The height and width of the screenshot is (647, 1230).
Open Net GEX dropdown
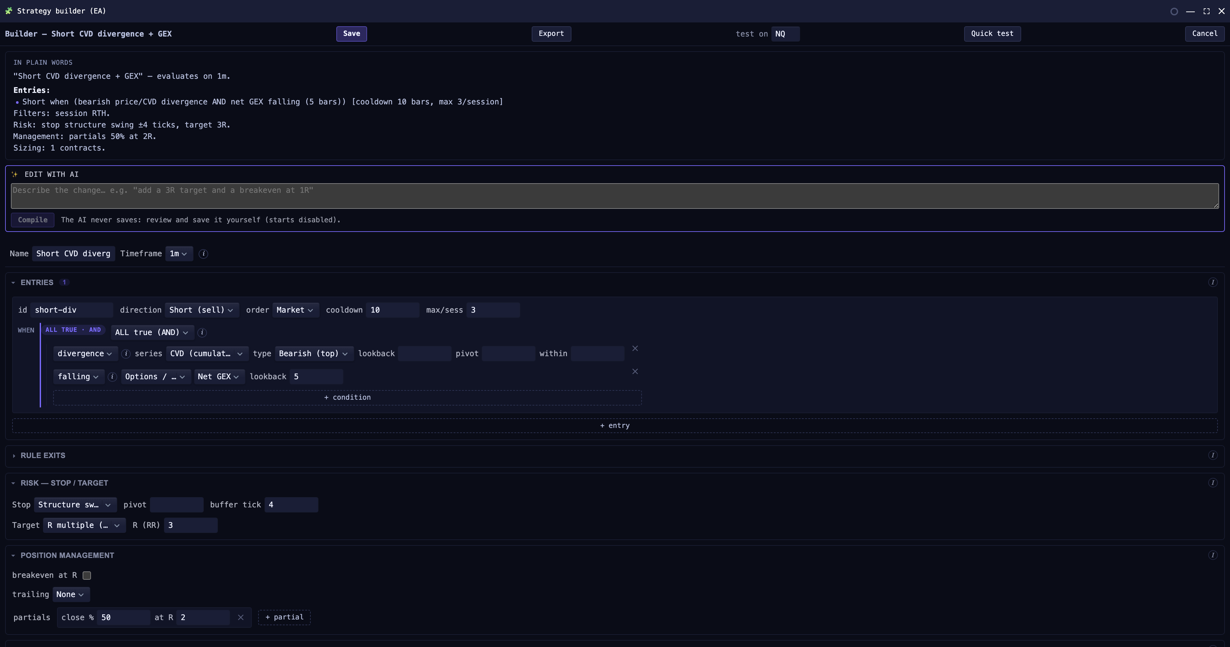click(219, 377)
